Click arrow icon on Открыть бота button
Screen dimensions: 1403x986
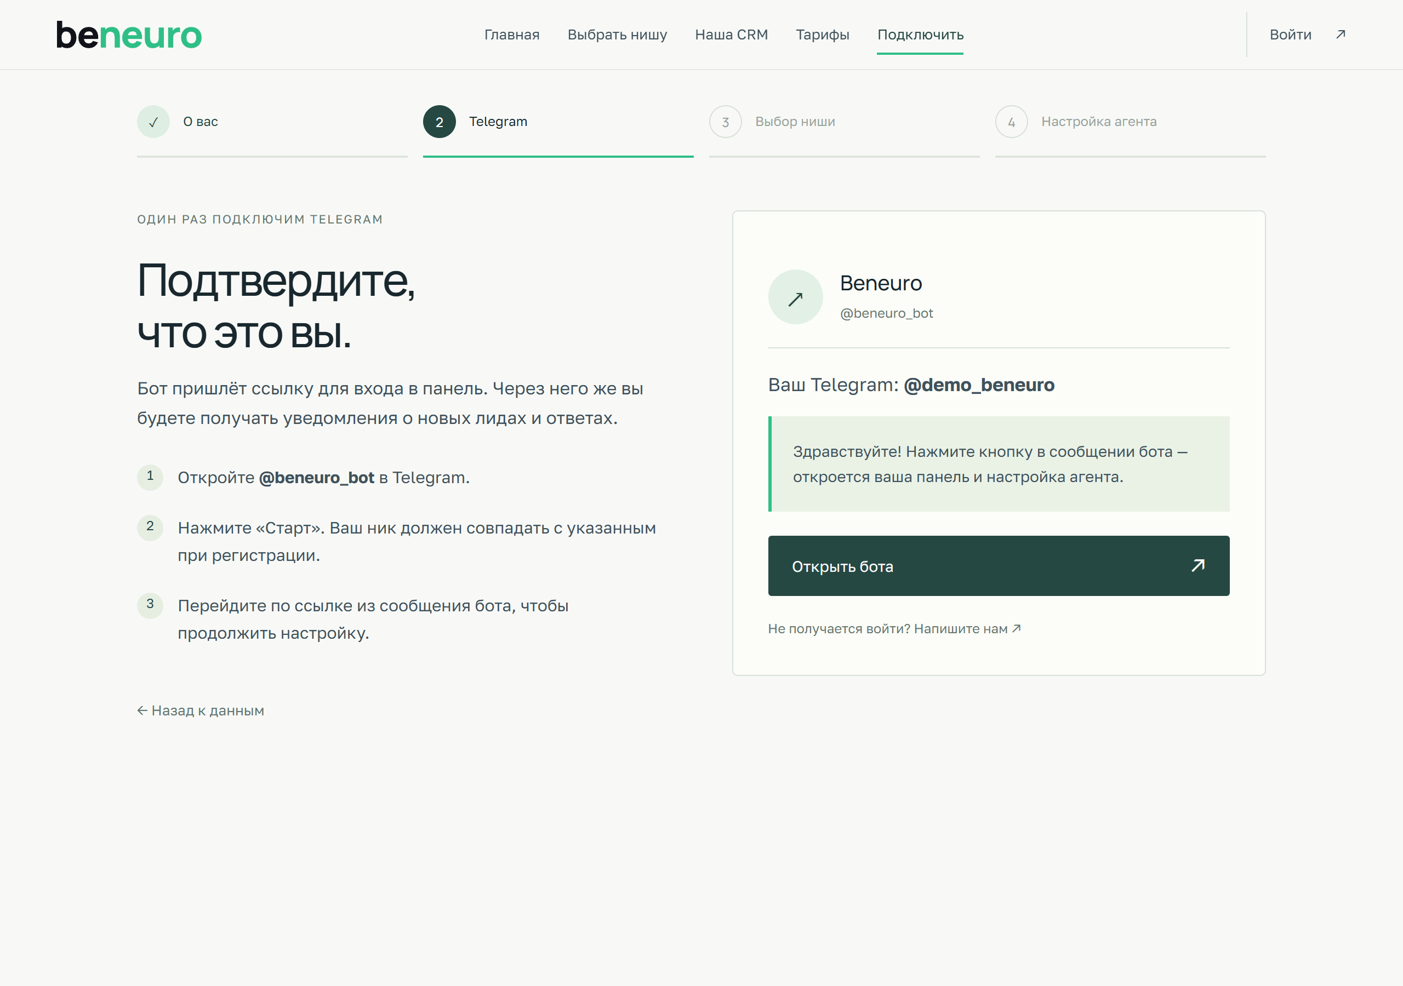1197,566
